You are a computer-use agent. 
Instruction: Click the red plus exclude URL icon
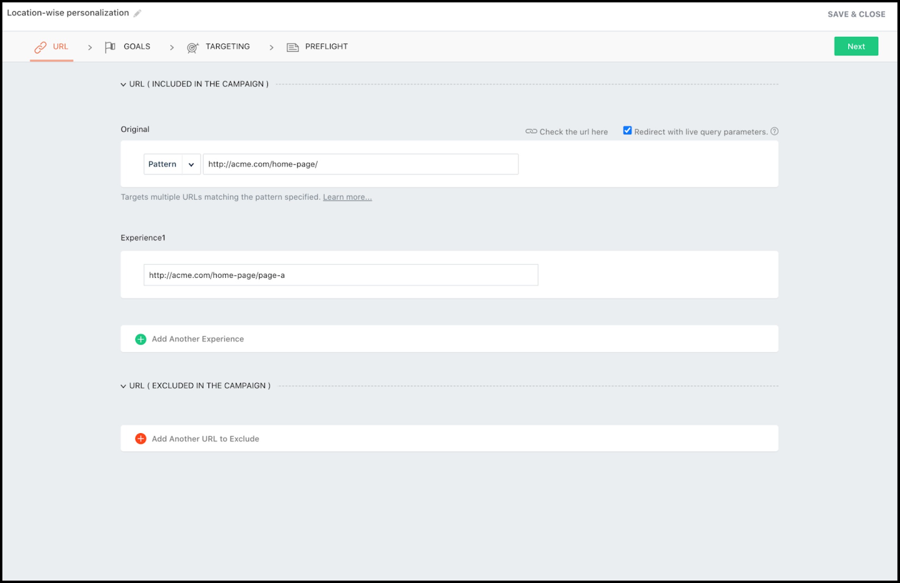click(x=141, y=439)
